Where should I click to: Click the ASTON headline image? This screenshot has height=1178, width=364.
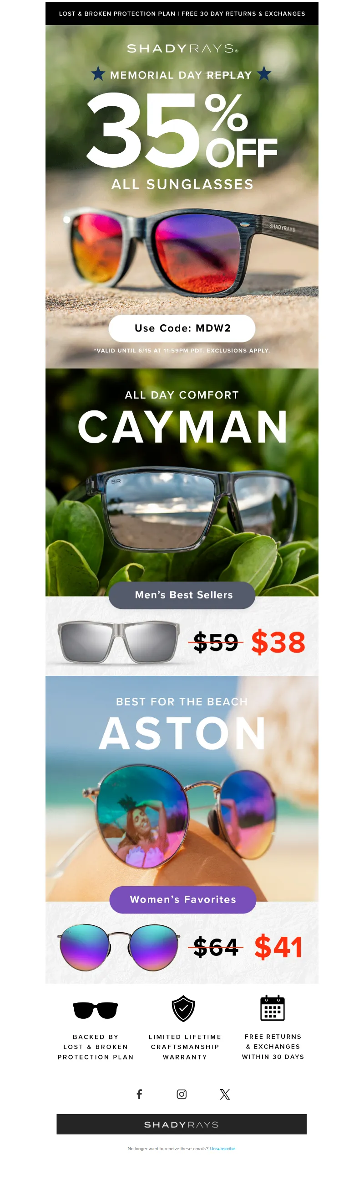(182, 733)
